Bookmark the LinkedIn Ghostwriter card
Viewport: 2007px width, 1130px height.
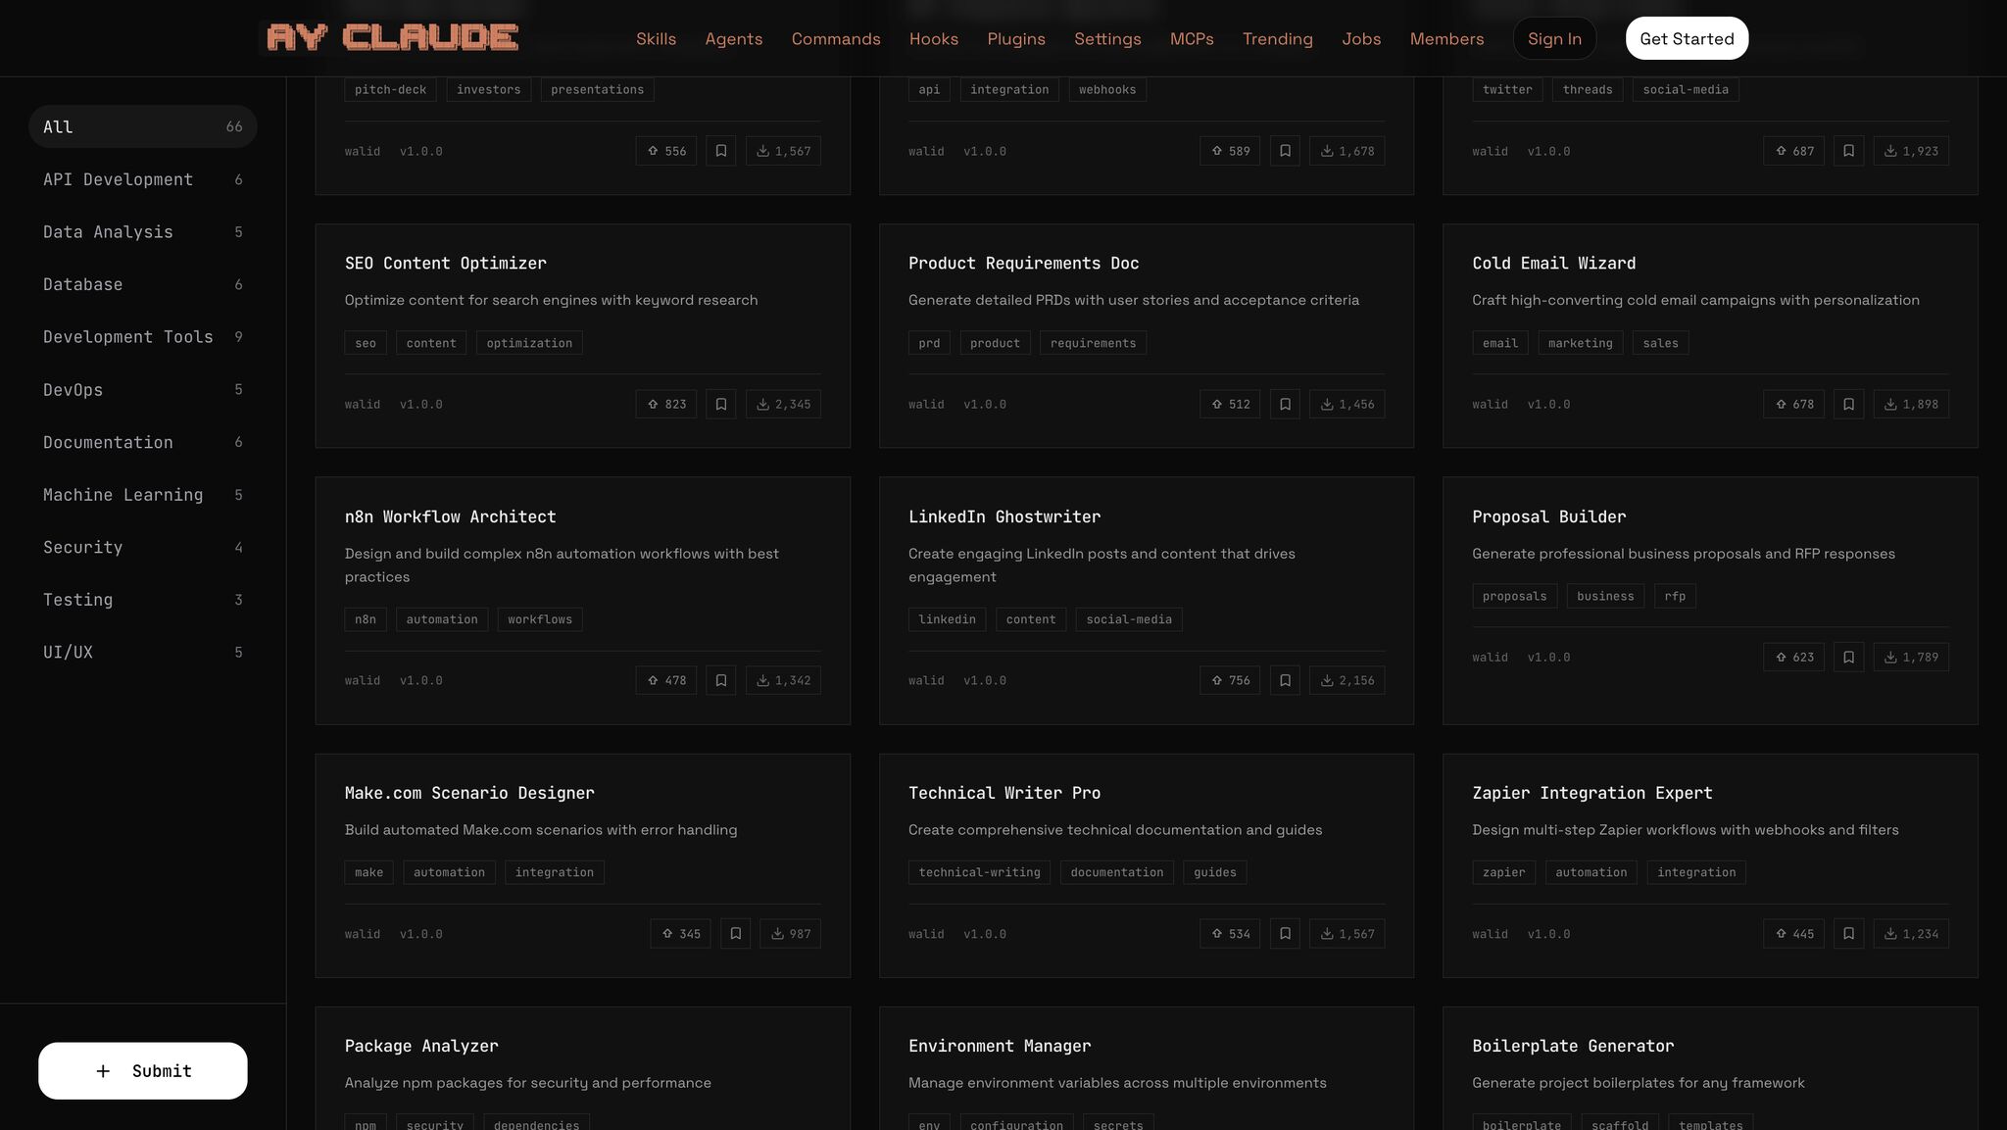click(x=1285, y=680)
